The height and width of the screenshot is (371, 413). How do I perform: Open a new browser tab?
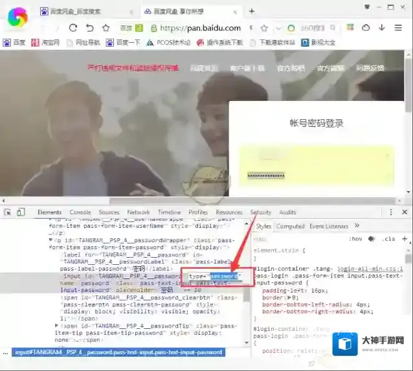[252, 11]
